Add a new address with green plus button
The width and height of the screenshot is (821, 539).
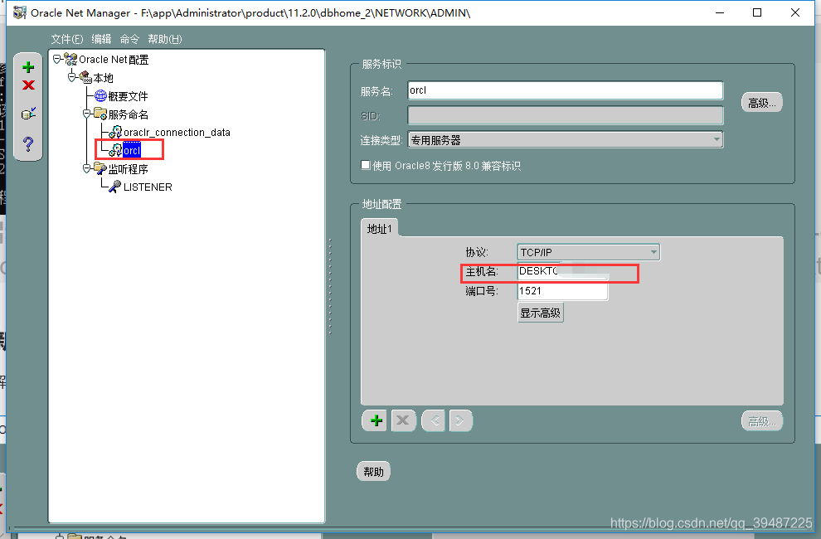point(376,420)
